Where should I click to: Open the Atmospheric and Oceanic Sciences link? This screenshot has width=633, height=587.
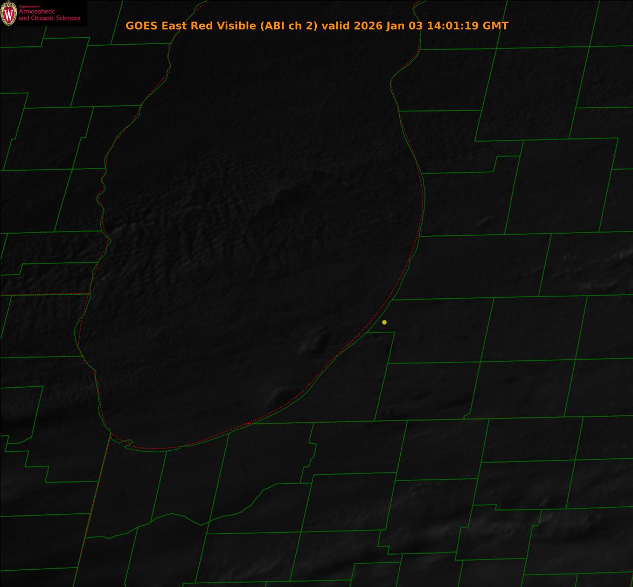pyautogui.click(x=49, y=15)
